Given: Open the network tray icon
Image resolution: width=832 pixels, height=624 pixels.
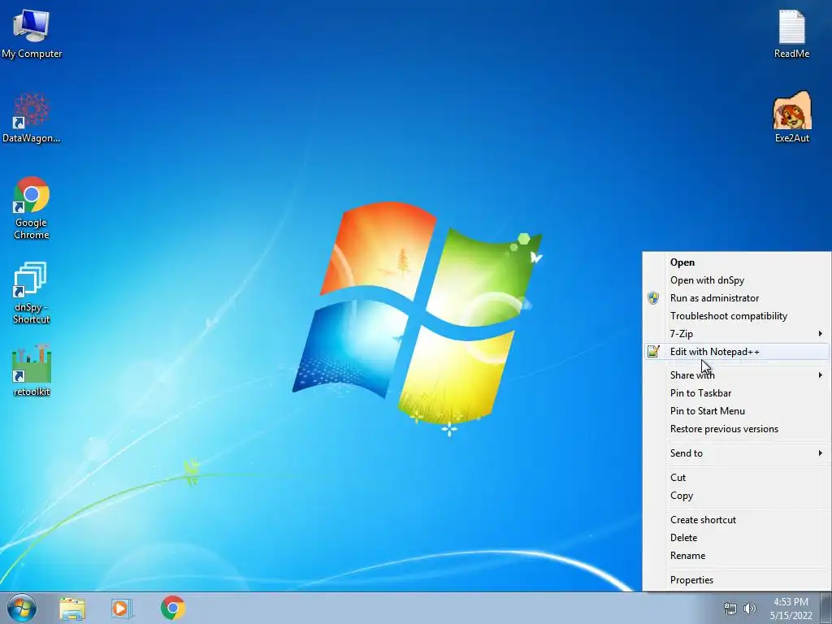Looking at the screenshot, I should tap(730, 609).
